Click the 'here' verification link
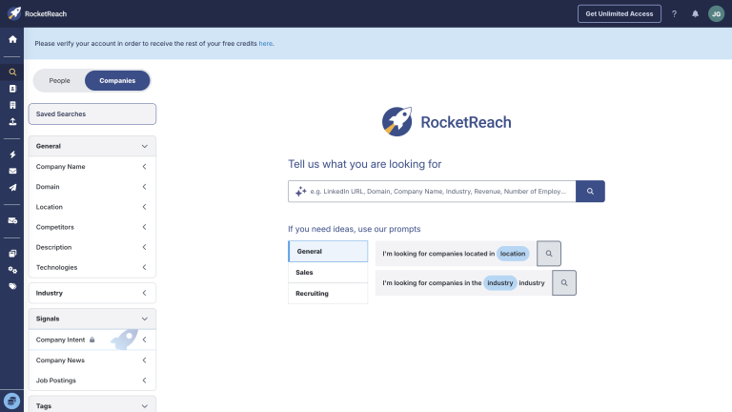Image resolution: width=732 pixels, height=412 pixels. 265,44
